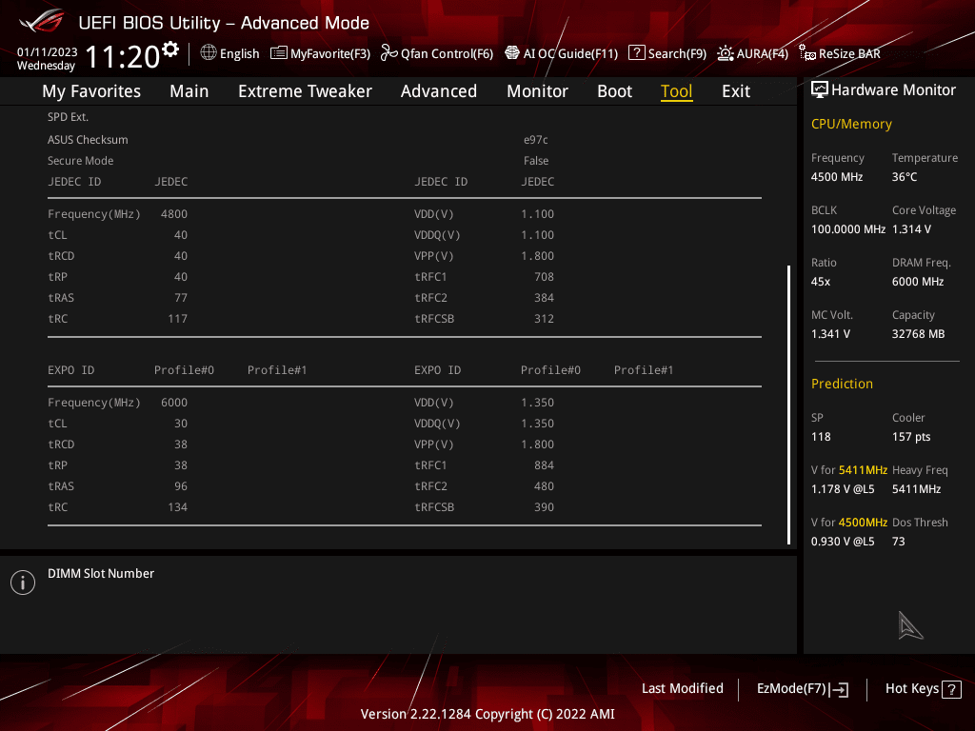
Task: Click the EzMode exit arrow icon
Action: click(839, 689)
